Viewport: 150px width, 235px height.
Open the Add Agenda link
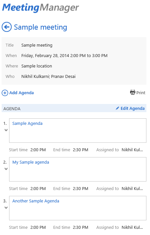22,93
